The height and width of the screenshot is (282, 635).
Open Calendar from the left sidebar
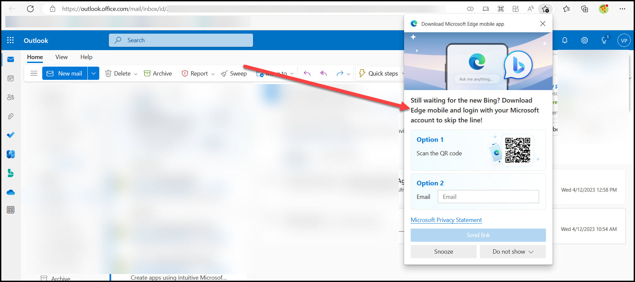pos(11,78)
